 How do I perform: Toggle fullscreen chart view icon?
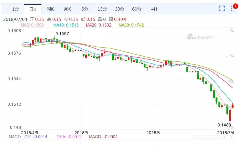222,9
